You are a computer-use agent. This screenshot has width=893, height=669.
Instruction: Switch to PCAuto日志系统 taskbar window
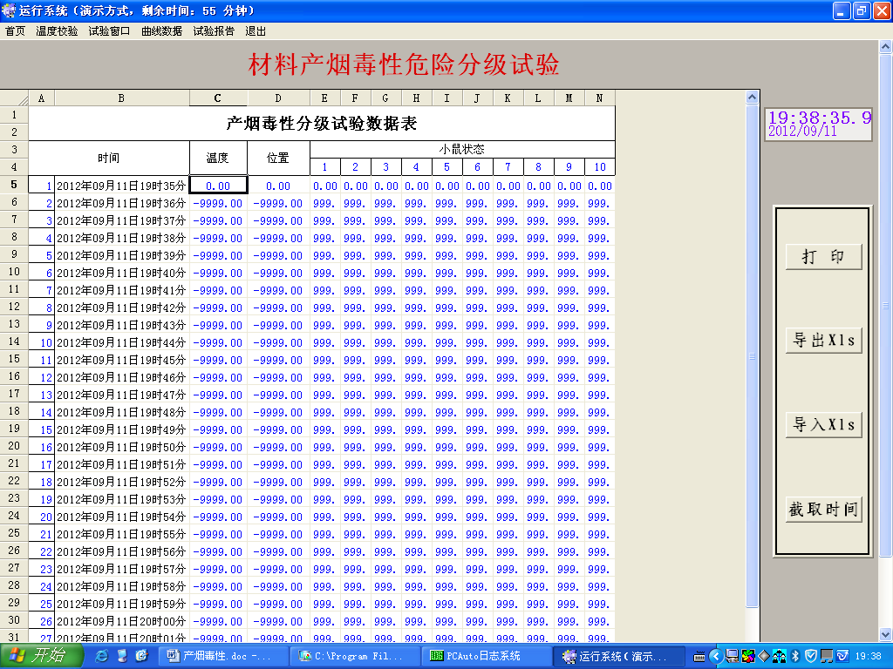(486, 656)
